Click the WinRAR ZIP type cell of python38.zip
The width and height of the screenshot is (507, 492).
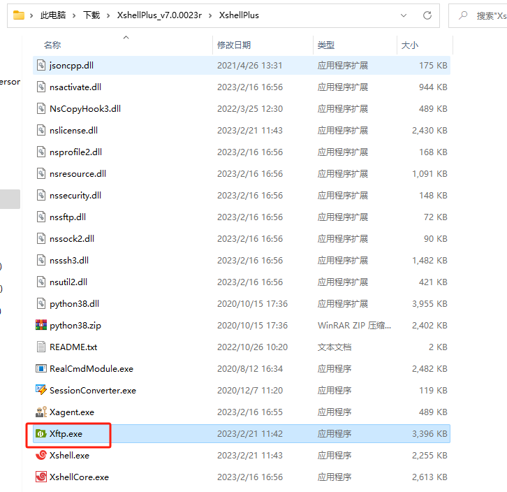click(354, 325)
